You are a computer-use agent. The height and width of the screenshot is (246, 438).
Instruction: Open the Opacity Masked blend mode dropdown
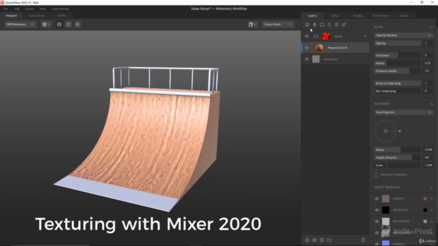(x=403, y=36)
